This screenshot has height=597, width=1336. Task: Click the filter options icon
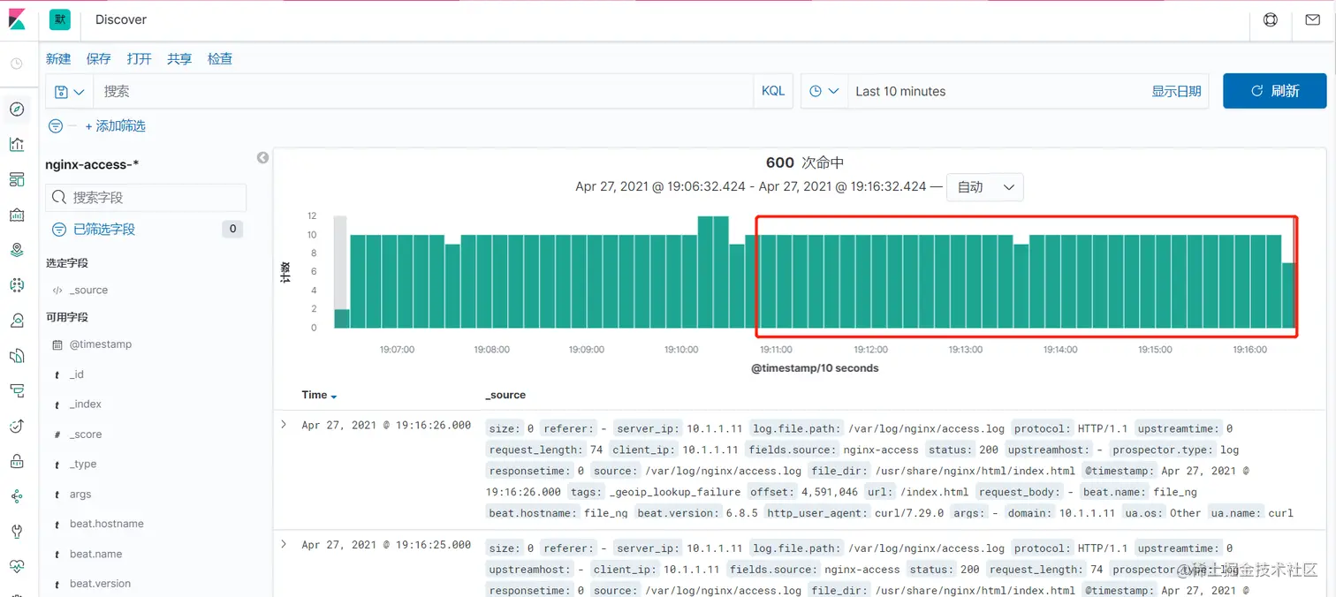point(56,126)
